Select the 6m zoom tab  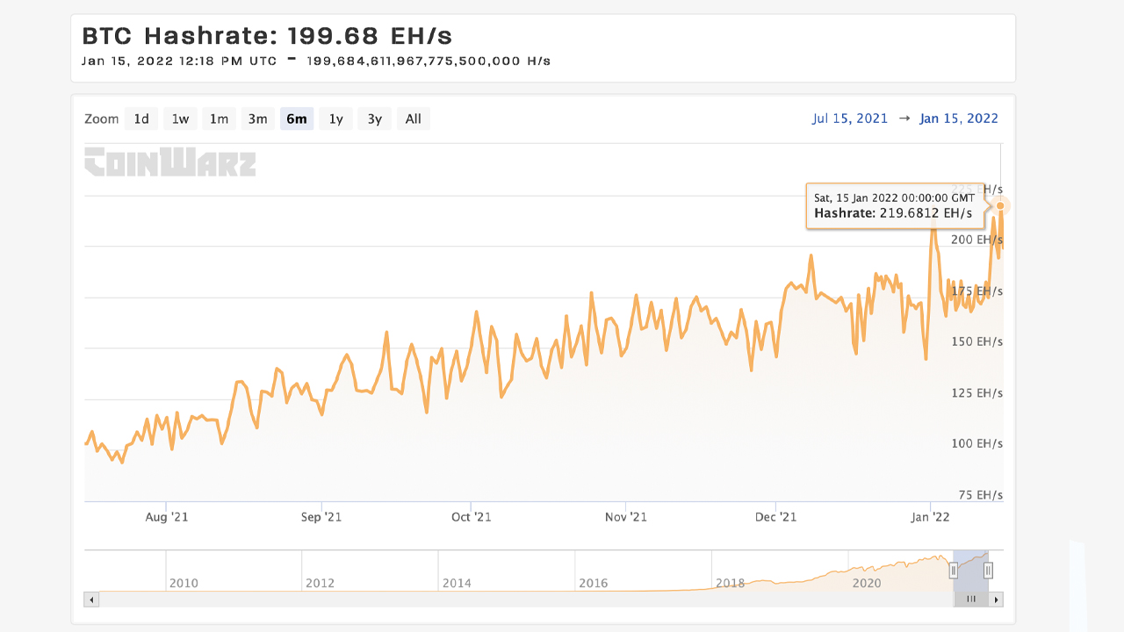pos(297,118)
